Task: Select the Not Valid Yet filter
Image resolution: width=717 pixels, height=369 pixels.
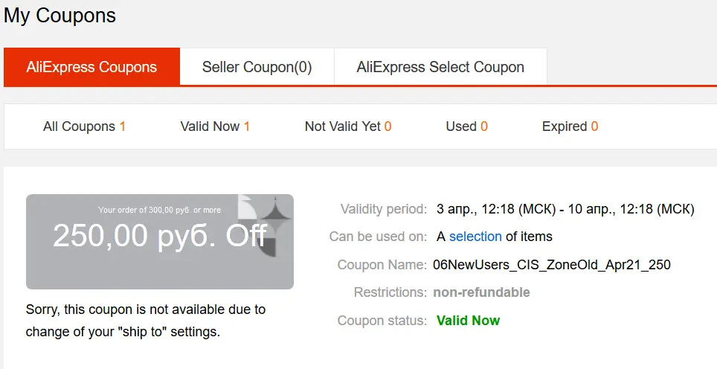Action: (x=348, y=126)
